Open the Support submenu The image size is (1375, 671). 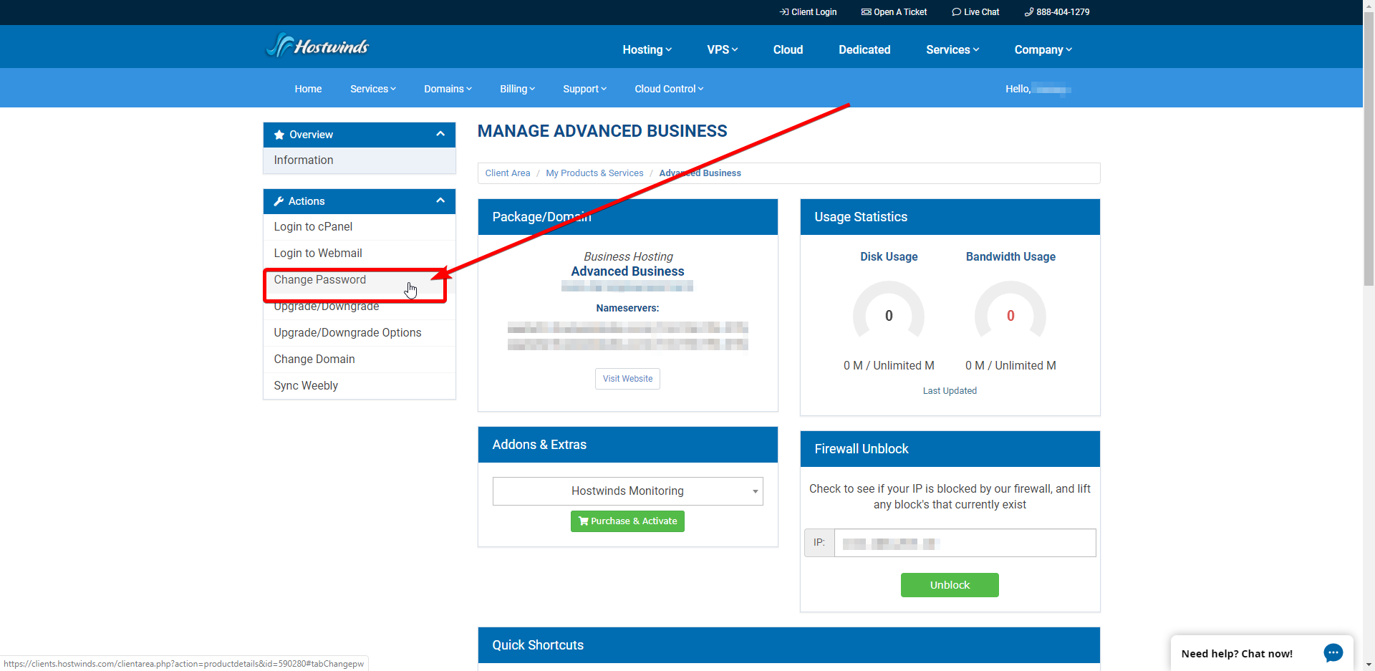click(584, 89)
